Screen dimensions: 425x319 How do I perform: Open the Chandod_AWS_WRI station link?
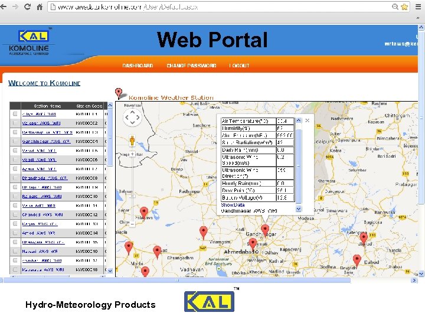[x=42, y=214]
